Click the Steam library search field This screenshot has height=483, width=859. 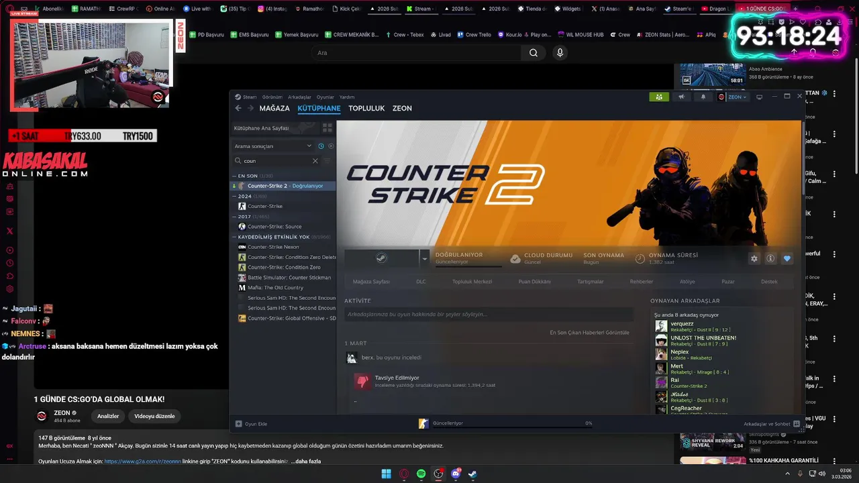click(x=276, y=161)
